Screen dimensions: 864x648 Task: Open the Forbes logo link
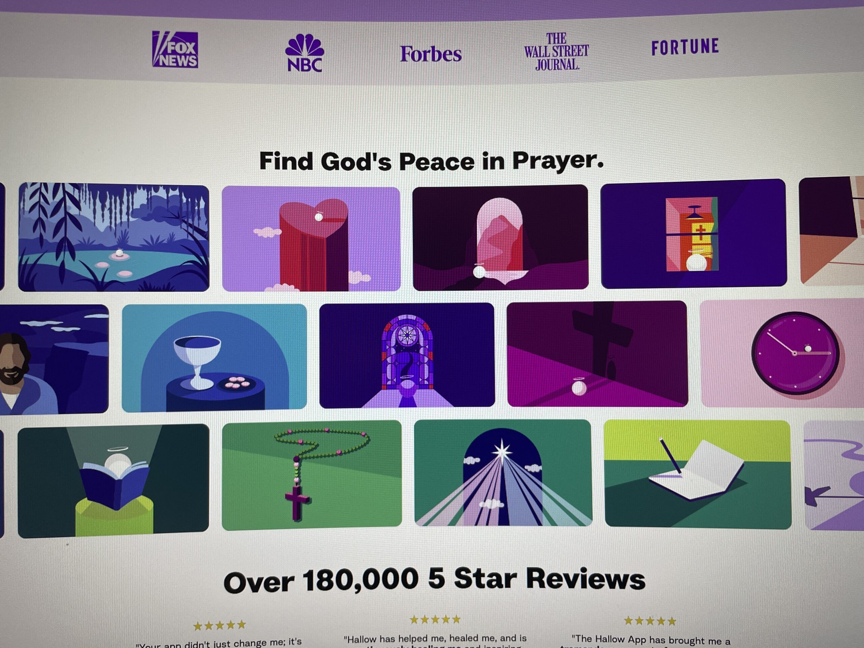[430, 54]
